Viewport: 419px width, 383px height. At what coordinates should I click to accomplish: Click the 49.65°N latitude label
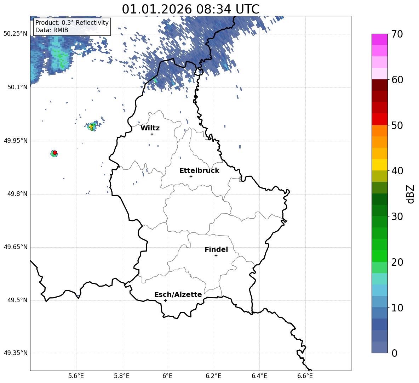coord(16,247)
